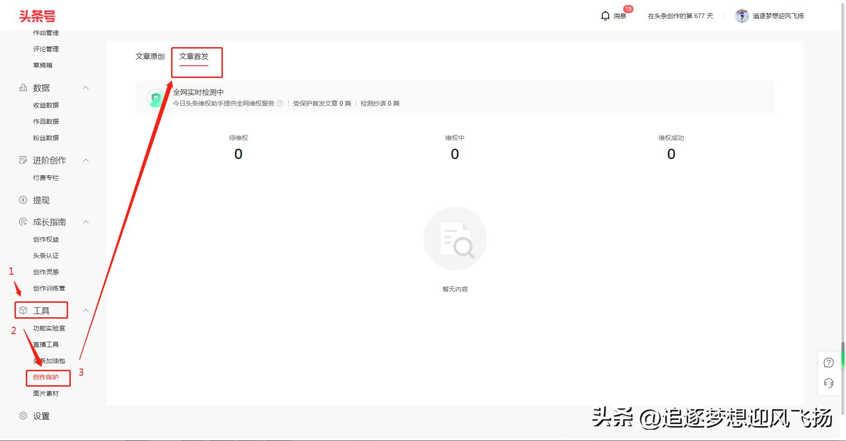This screenshot has width=846, height=441.
Task: Open 创作权益 page
Action: click(46, 239)
